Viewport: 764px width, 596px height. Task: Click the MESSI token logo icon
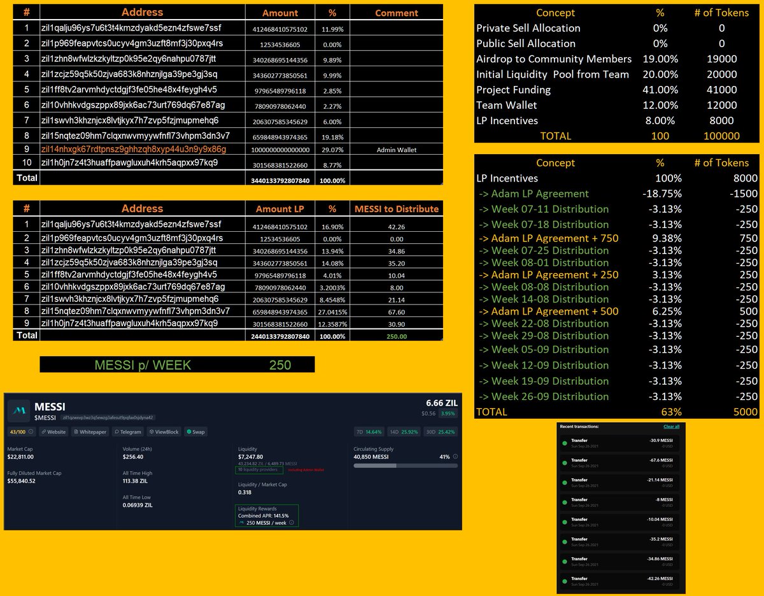click(18, 409)
